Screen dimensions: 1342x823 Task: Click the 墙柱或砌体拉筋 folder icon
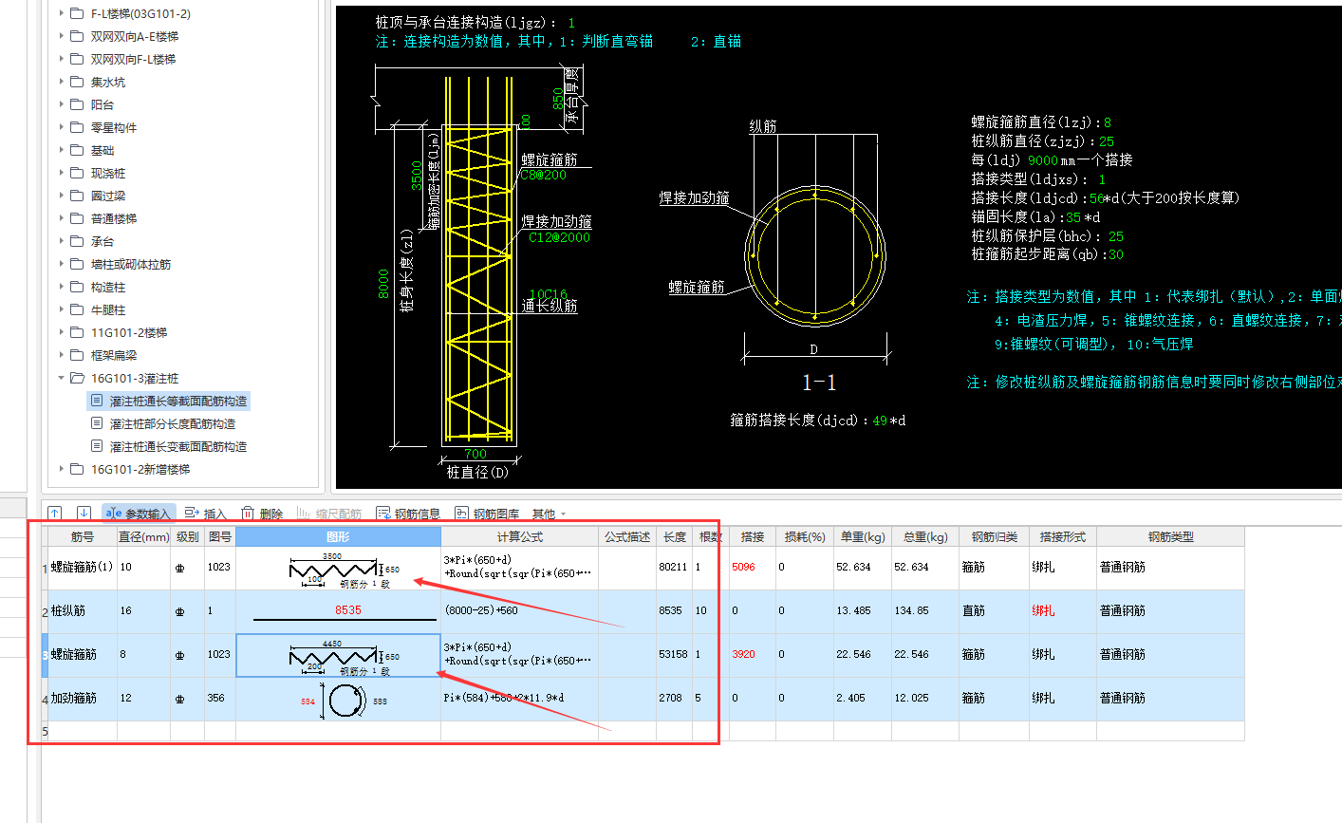click(x=78, y=264)
